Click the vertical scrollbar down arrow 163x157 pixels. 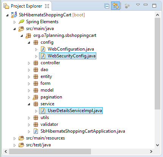157,145
